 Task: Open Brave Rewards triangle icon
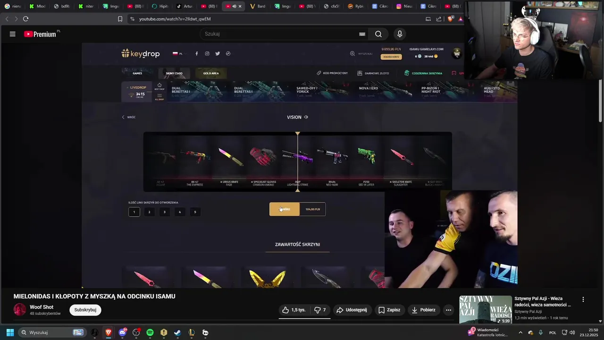(461, 19)
